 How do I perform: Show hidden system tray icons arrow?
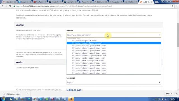point(153,99)
